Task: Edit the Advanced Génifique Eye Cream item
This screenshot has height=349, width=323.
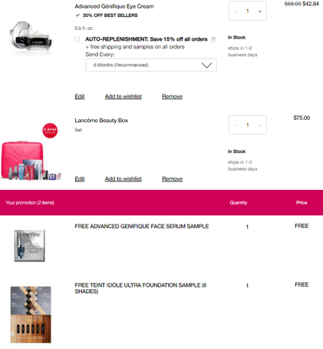Action: [x=80, y=96]
